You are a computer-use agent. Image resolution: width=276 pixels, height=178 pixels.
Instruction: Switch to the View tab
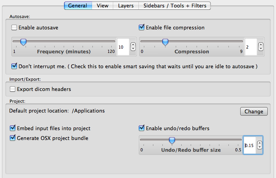103,5
